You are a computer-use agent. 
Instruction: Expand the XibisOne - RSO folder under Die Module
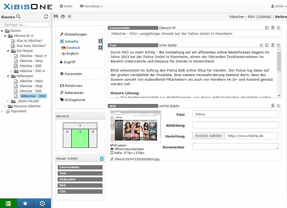(x=11, y=71)
